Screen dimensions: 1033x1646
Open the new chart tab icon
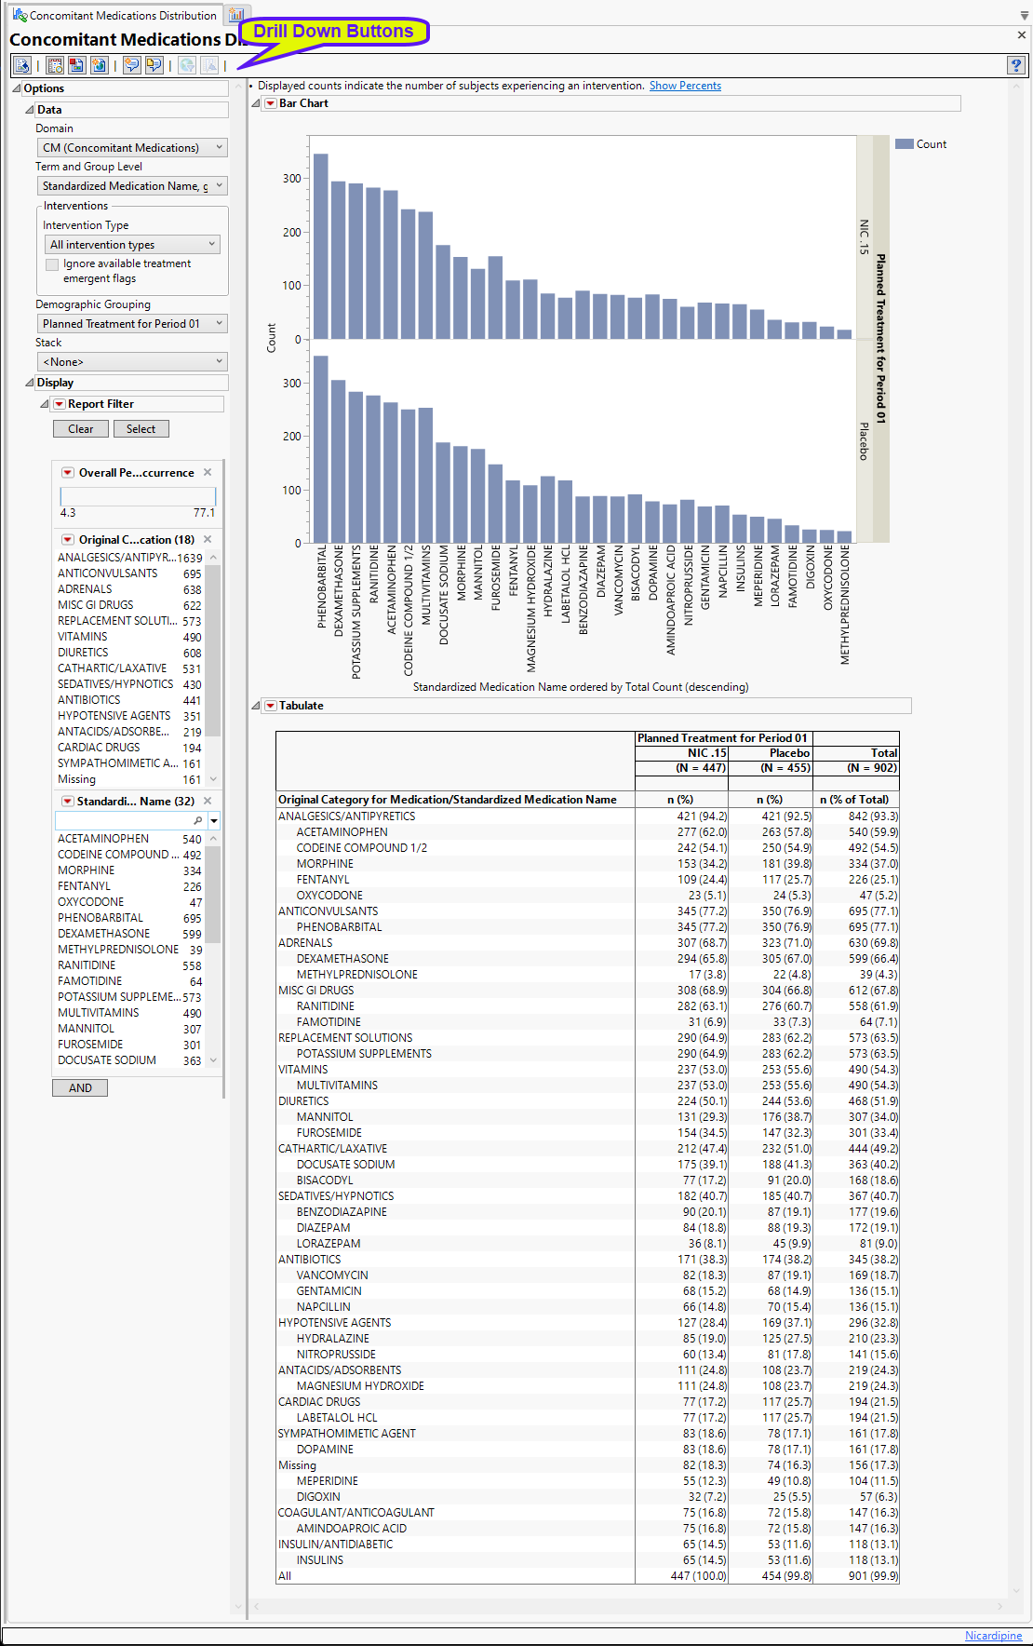(x=236, y=16)
